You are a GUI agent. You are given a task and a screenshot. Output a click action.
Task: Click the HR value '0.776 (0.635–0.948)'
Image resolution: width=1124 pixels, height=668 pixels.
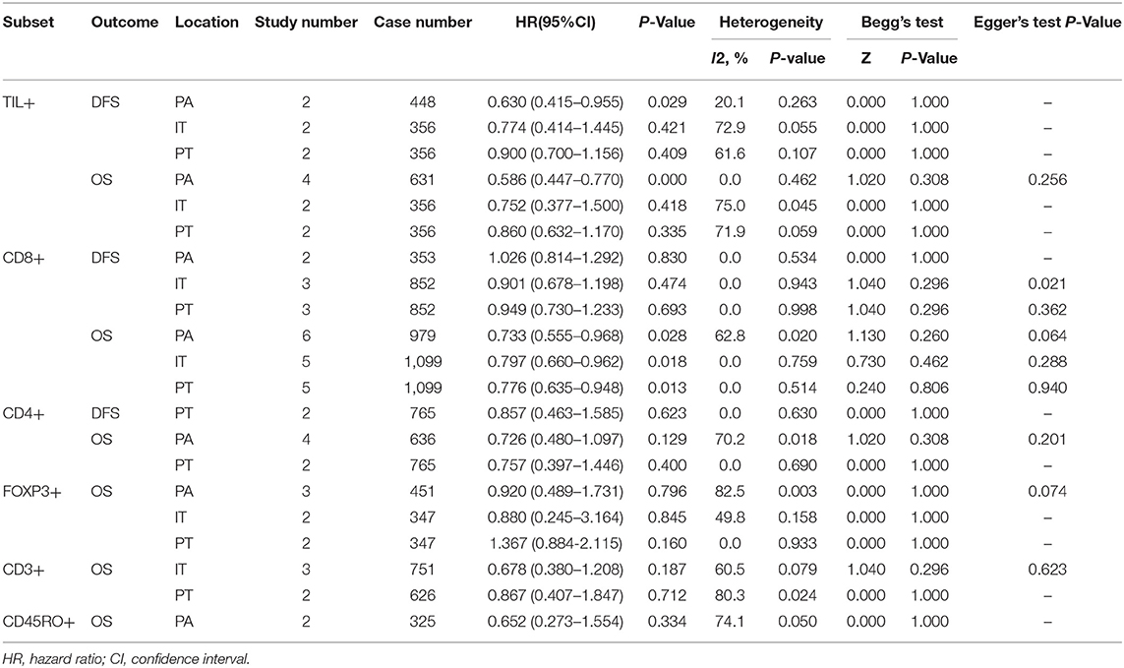pos(556,389)
